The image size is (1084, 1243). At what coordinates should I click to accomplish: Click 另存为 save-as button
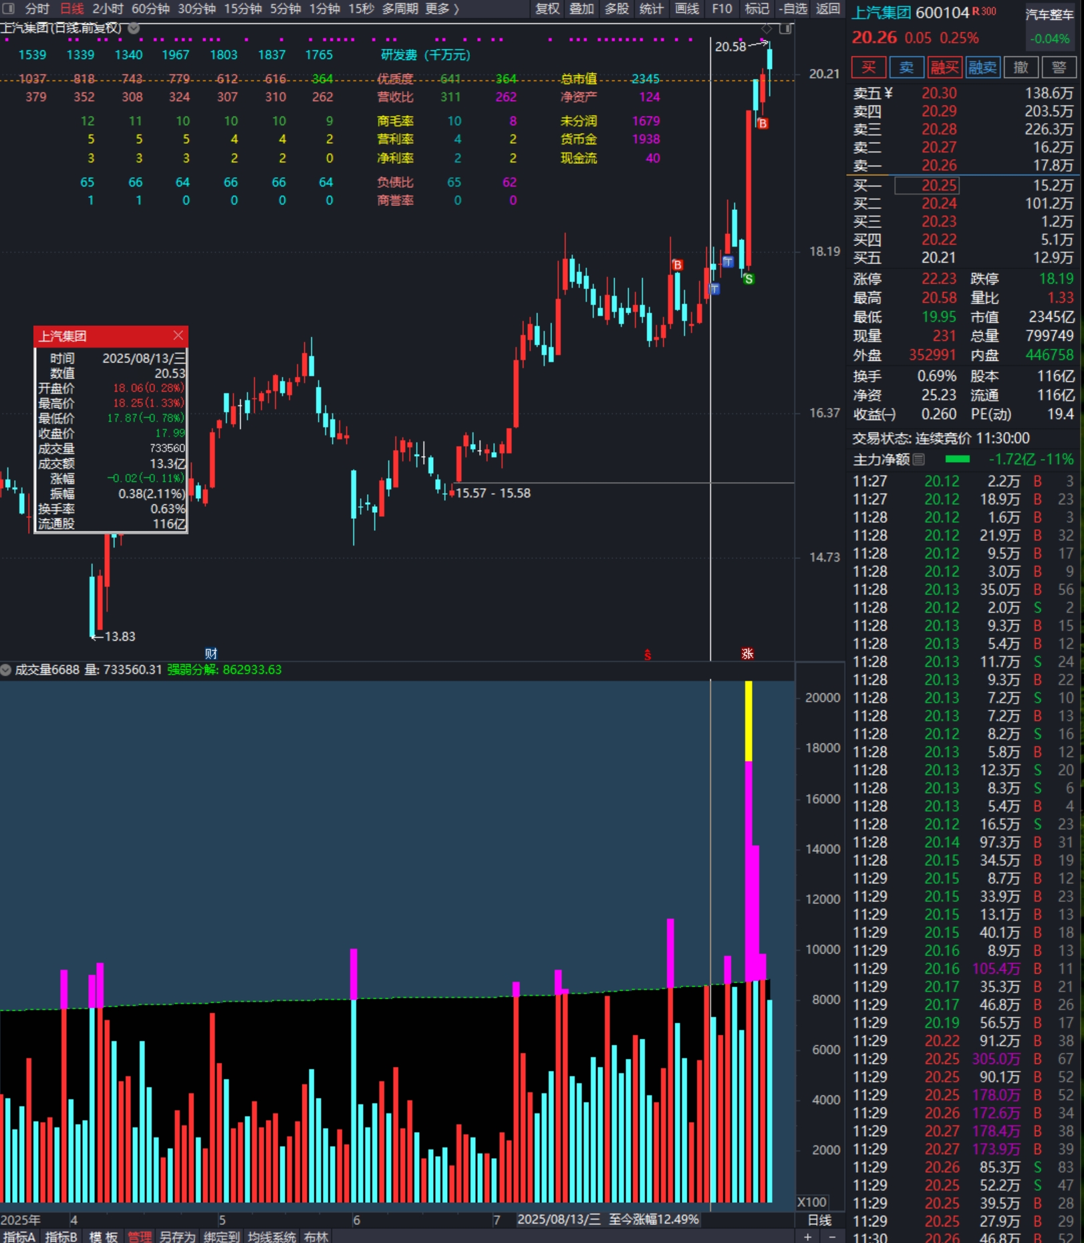coord(178,1237)
